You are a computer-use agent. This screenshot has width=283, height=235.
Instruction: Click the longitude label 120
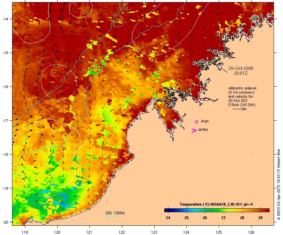(x=57, y=232)
